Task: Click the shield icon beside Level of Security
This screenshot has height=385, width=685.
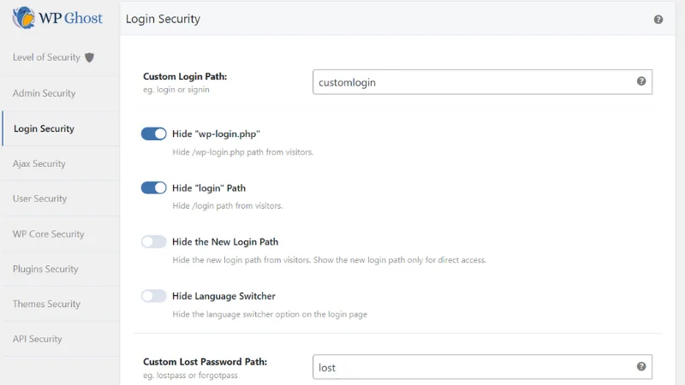Action: coord(90,57)
